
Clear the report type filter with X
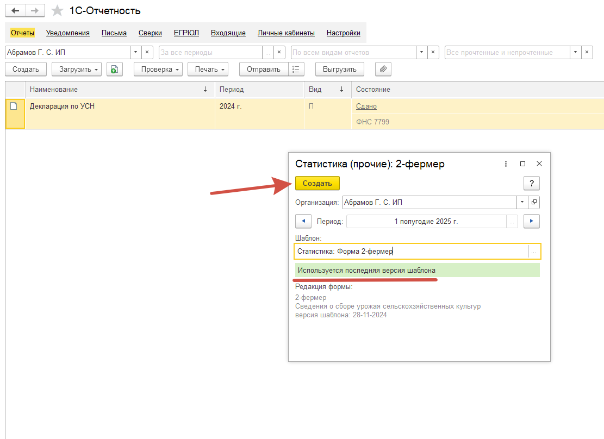pos(433,52)
